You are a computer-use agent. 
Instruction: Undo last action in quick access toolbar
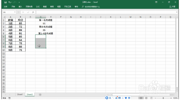9,2
